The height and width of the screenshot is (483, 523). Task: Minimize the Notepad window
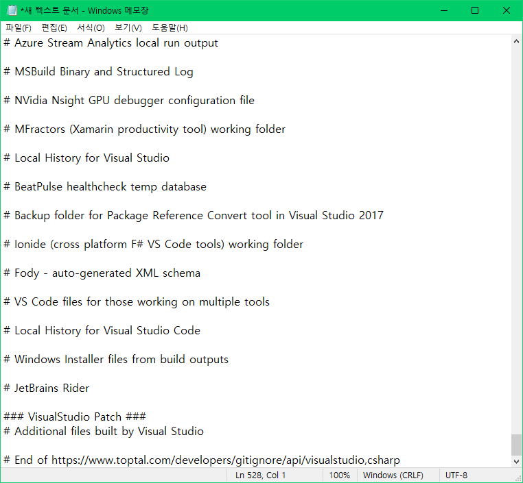click(444, 11)
